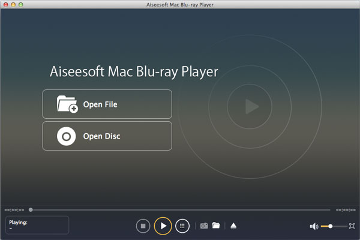
Task: Eject the disc using eject icon
Action: pyautogui.click(x=233, y=226)
